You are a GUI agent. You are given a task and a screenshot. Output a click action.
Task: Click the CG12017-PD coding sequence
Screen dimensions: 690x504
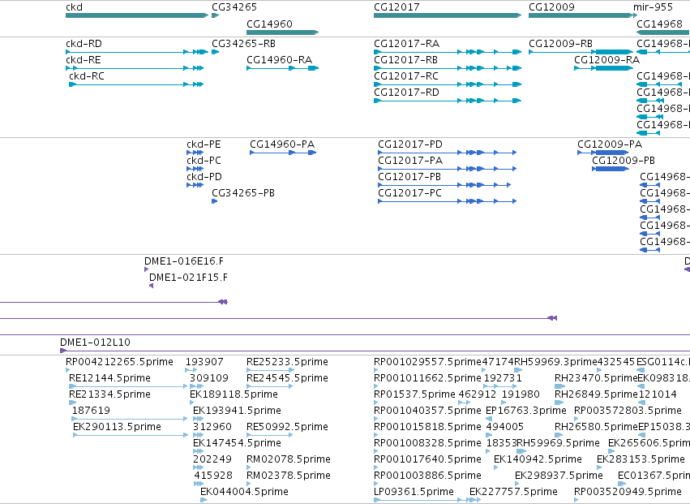point(410,144)
